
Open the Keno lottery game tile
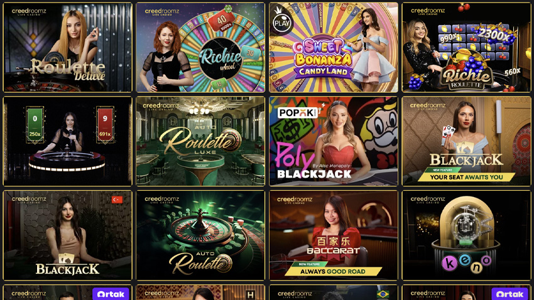coord(467,235)
